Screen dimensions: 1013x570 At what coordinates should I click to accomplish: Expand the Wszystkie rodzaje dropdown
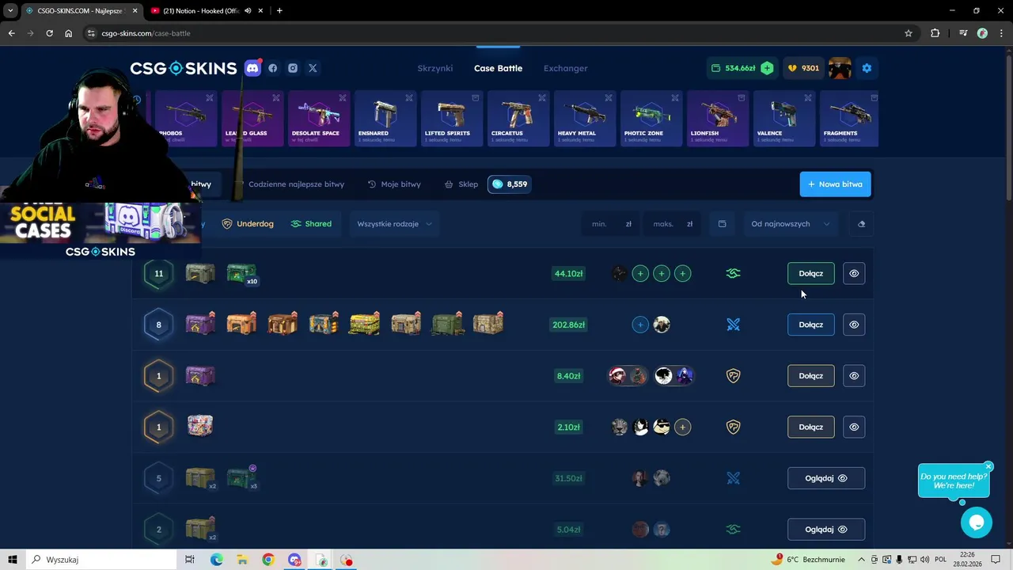click(394, 224)
